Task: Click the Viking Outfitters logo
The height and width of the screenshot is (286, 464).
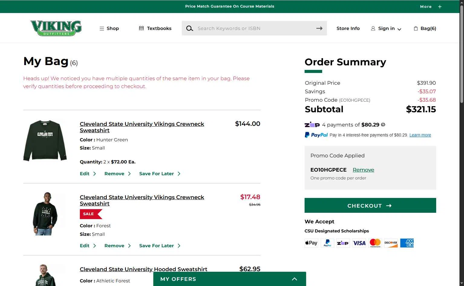Action: 56,28
